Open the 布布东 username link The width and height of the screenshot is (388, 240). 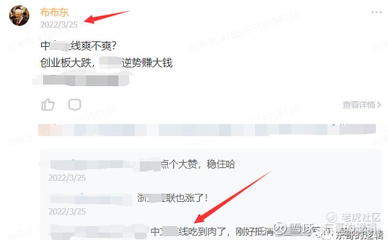pyautogui.click(x=54, y=12)
